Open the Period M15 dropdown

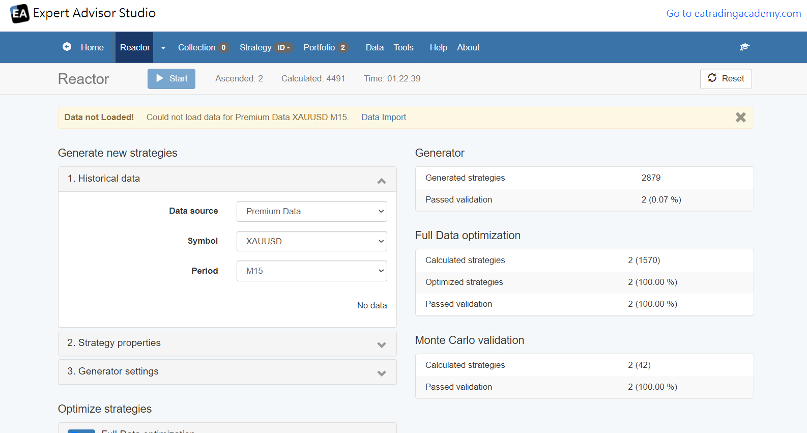click(x=311, y=271)
